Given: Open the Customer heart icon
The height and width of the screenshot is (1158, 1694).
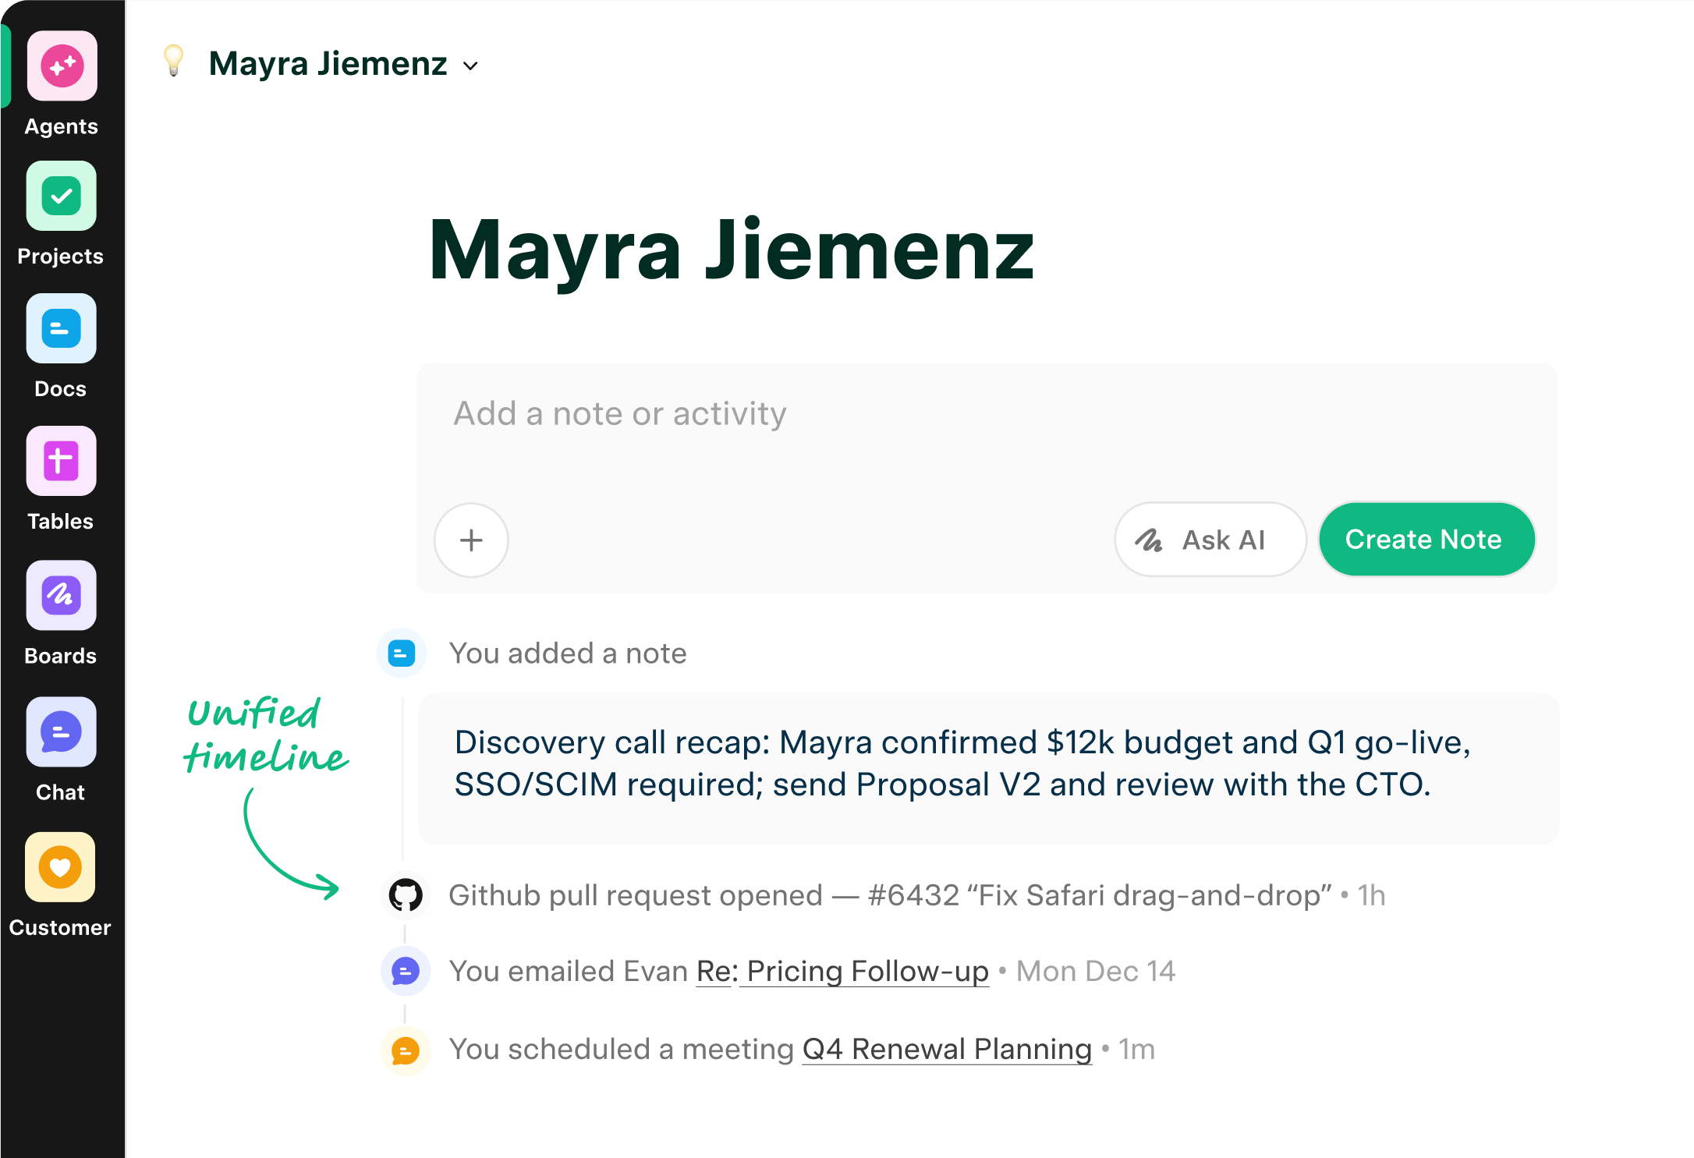Looking at the screenshot, I should pos(61,867).
